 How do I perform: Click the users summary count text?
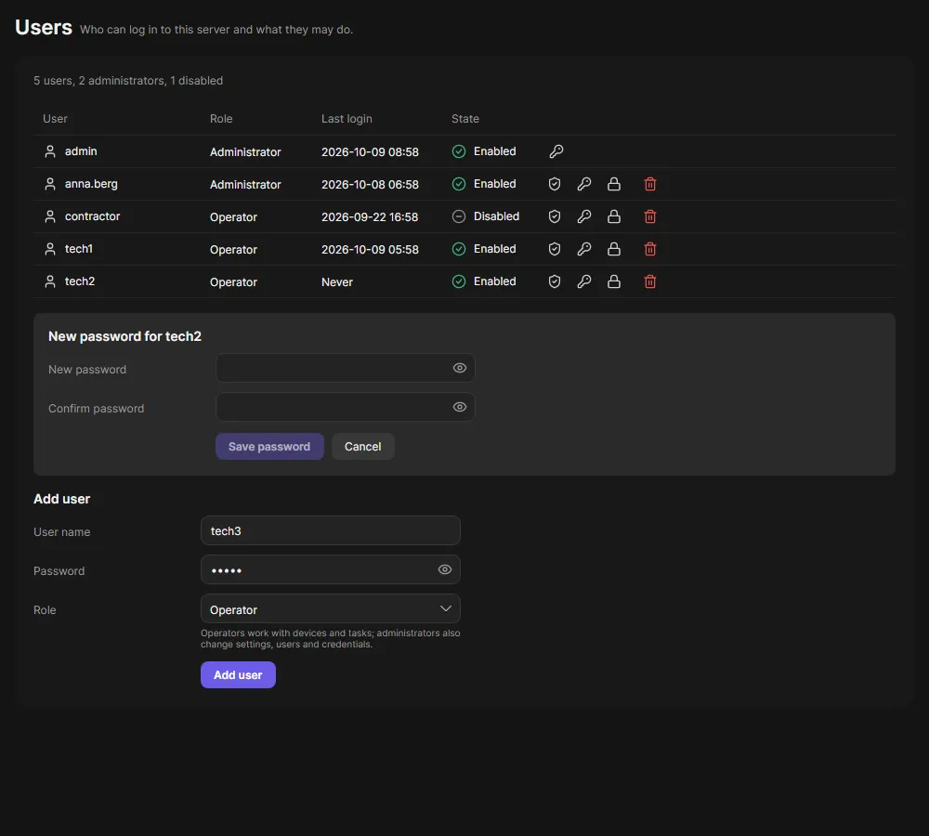click(128, 81)
